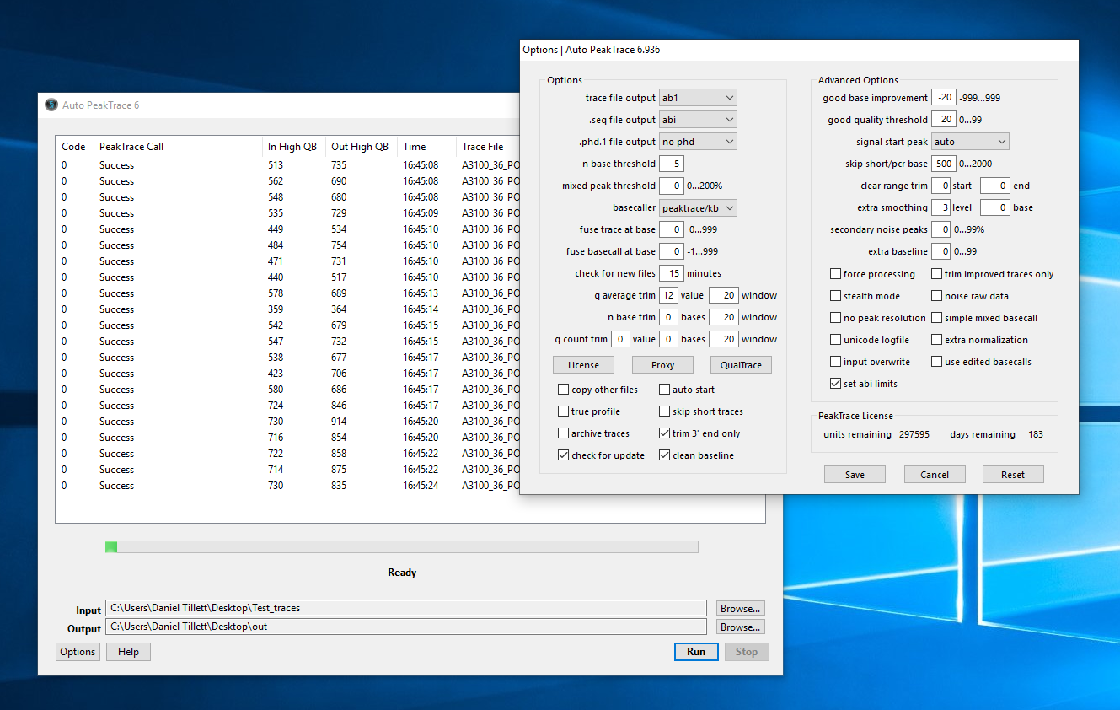This screenshot has width=1120, height=710.
Task: Click skip short/pcr base field
Action: (943, 164)
